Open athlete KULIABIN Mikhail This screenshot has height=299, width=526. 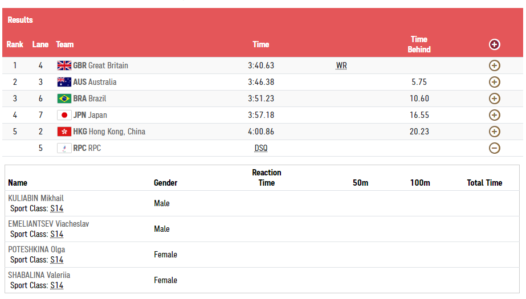coord(36,198)
